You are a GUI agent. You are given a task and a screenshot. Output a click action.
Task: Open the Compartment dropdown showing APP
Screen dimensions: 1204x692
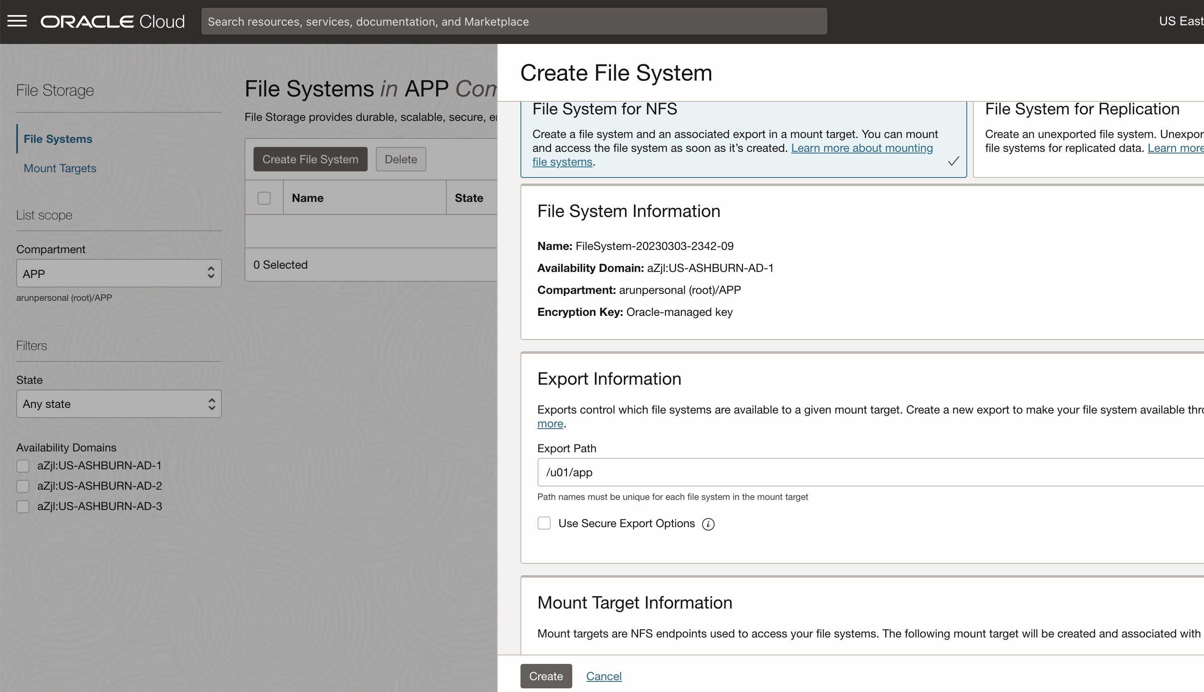(119, 273)
